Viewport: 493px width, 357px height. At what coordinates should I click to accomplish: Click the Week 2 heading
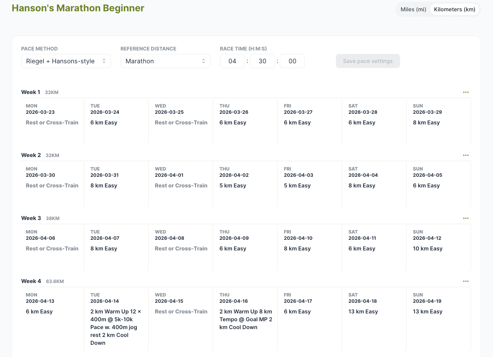coord(31,155)
